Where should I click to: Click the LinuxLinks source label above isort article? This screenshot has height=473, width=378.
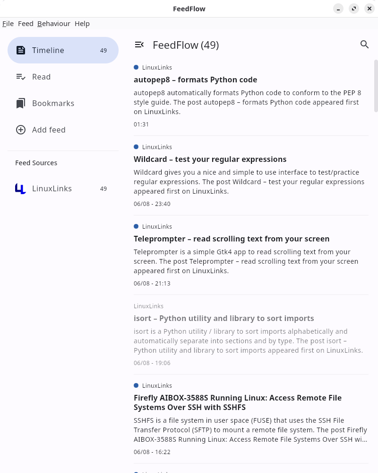(148, 306)
